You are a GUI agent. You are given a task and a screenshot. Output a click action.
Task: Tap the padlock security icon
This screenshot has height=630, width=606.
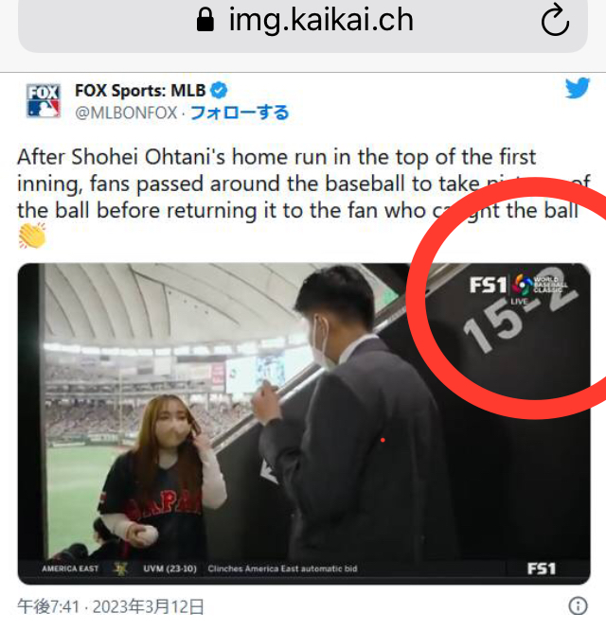[x=205, y=20]
